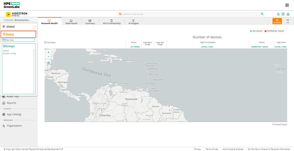The height and width of the screenshot is (151, 294).
Task: Select FAILED under Clients
Action: point(265,47)
